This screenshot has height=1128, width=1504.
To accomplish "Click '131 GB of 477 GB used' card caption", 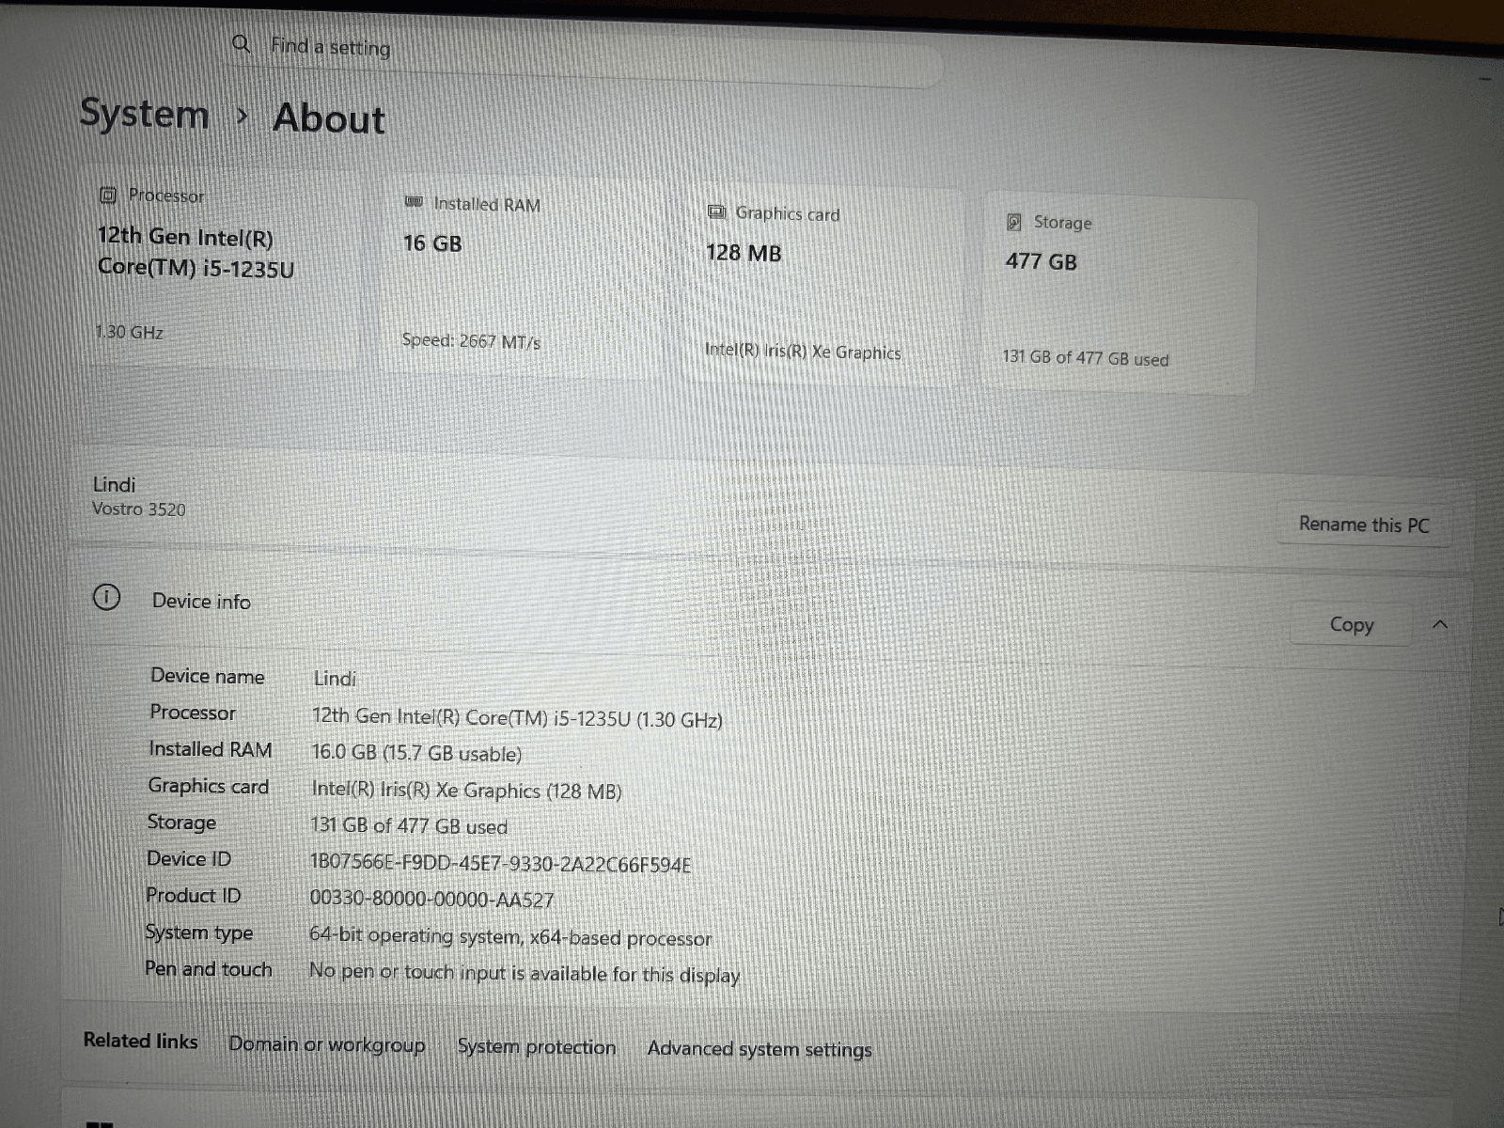I will (x=1086, y=358).
